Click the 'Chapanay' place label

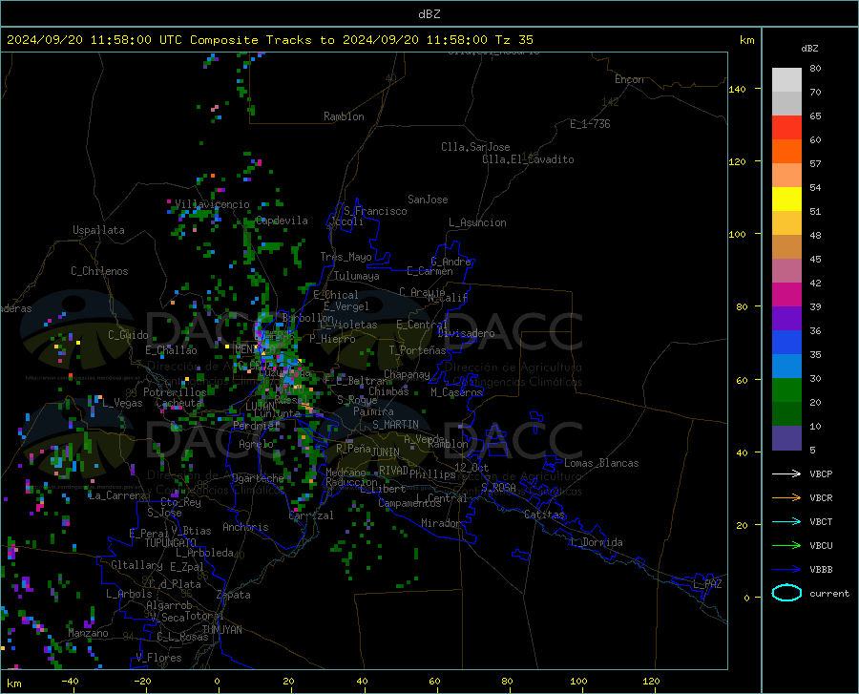point(407,374)
